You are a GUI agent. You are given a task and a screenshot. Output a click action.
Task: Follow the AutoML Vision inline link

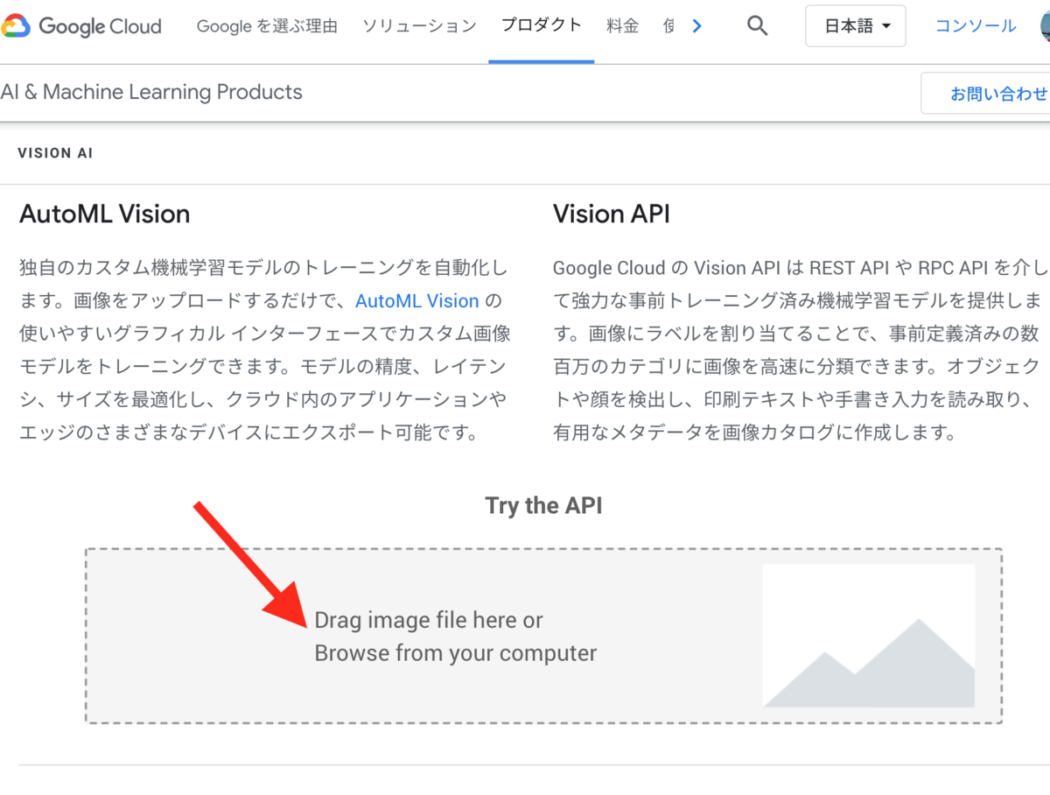(416, 301)
